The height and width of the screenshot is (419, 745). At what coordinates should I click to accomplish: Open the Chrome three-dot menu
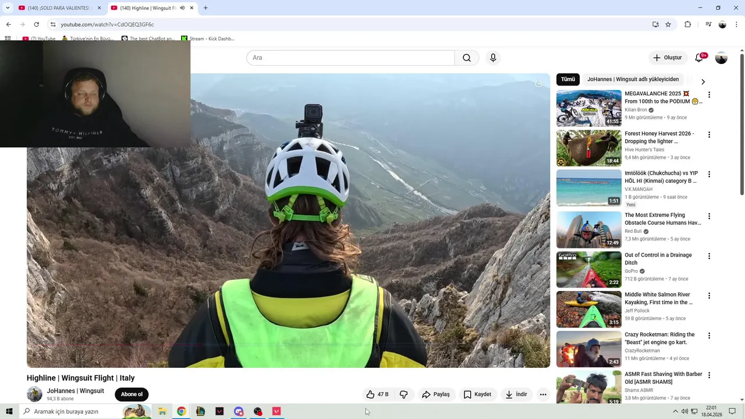coord(737,24)
